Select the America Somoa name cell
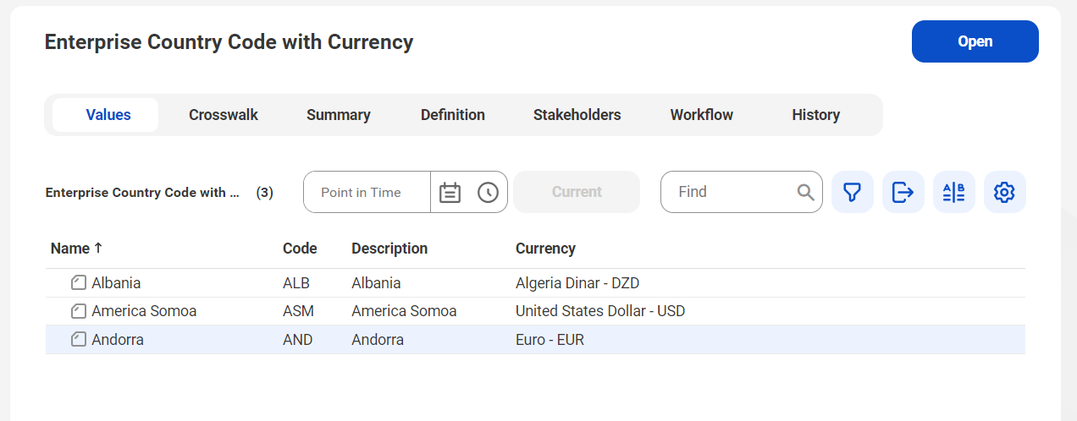 pyautogui.click(x=144, y=311)
